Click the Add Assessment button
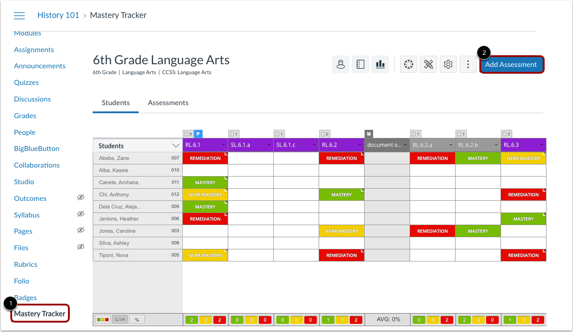 511,64
